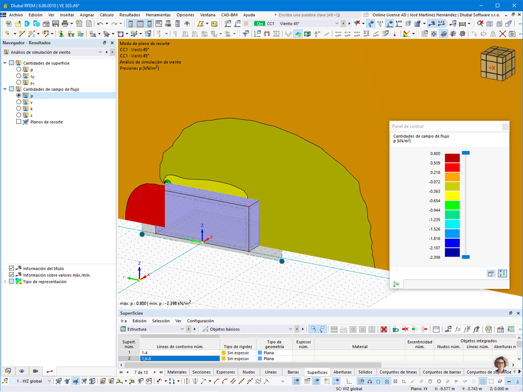
Task: Select the y+ radio button
Action: pyautogui.click(x=19, y=82)
